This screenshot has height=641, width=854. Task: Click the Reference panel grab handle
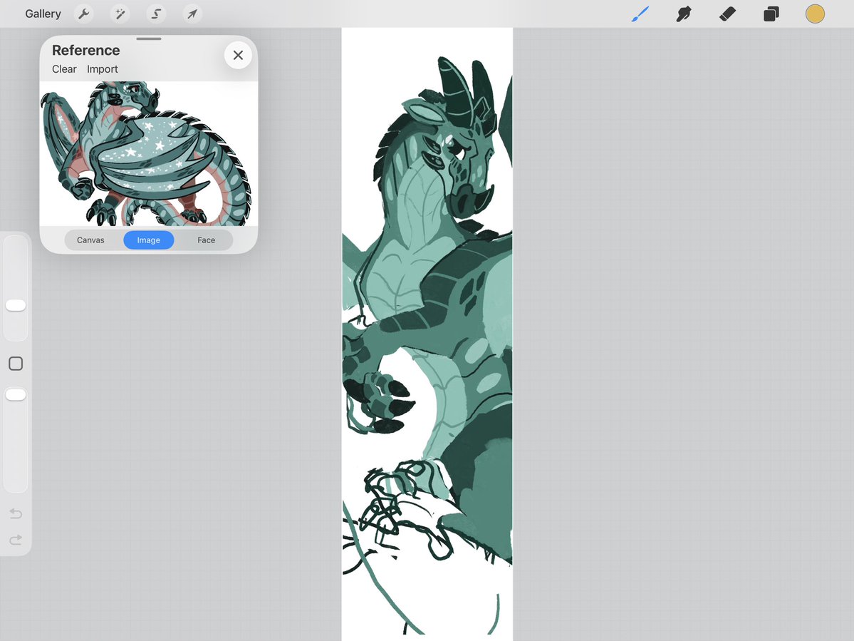(149, 39)
